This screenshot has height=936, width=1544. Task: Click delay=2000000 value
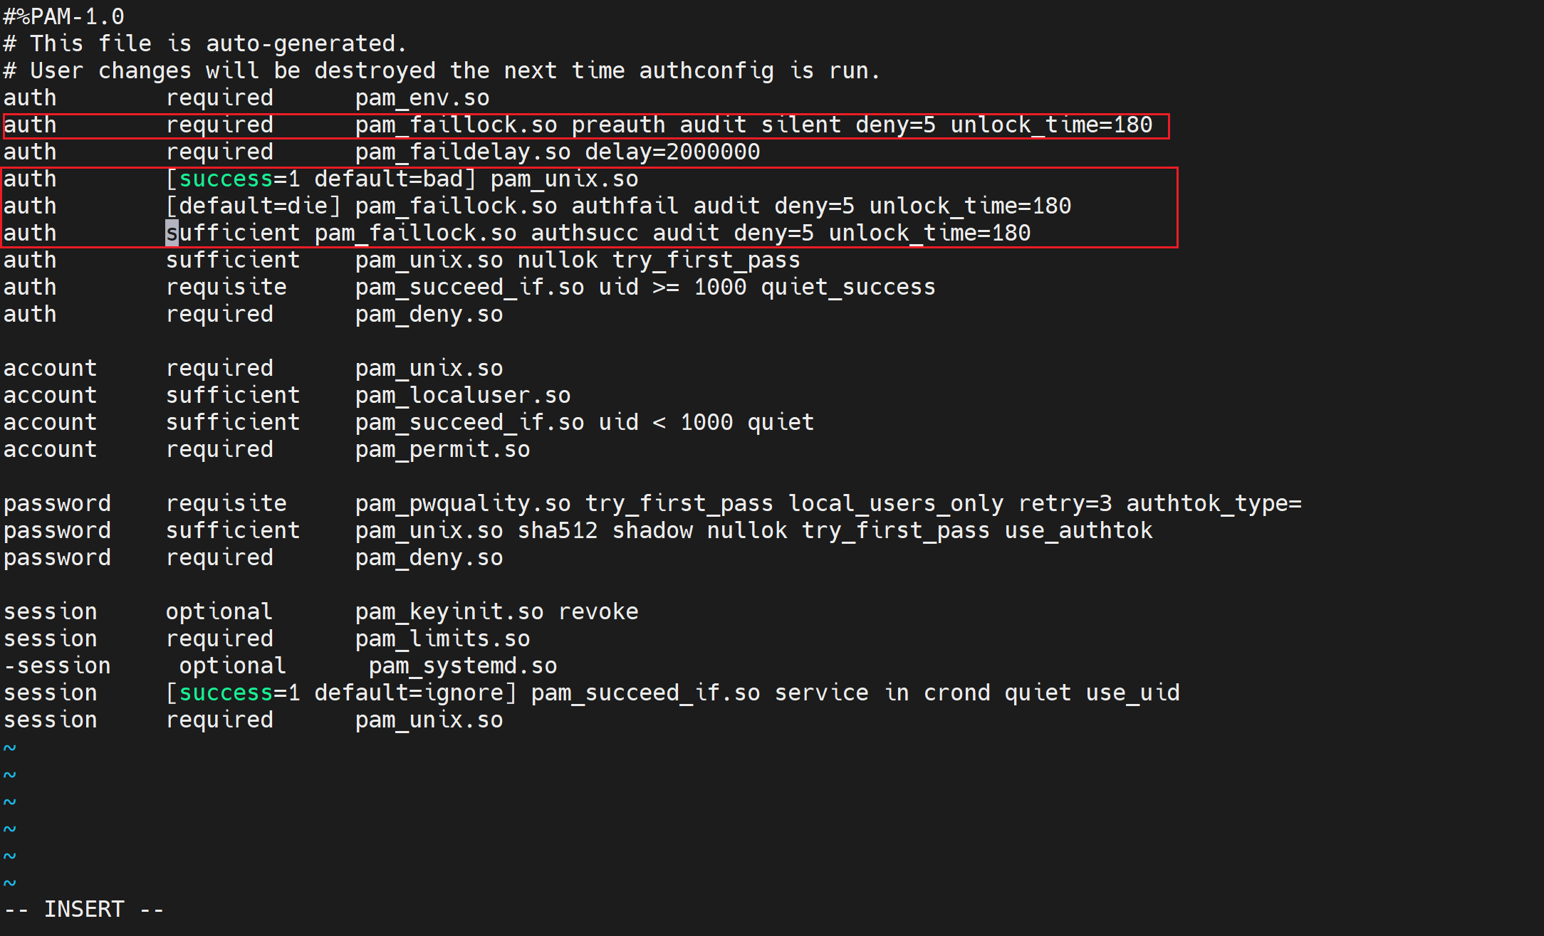672,152
